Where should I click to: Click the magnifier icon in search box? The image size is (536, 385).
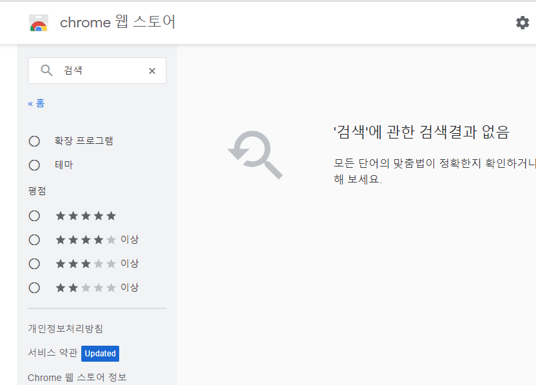coord(47,71)
